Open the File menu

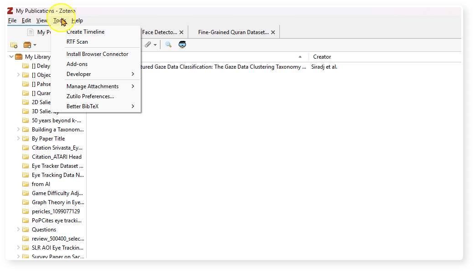tap(12, 20)
